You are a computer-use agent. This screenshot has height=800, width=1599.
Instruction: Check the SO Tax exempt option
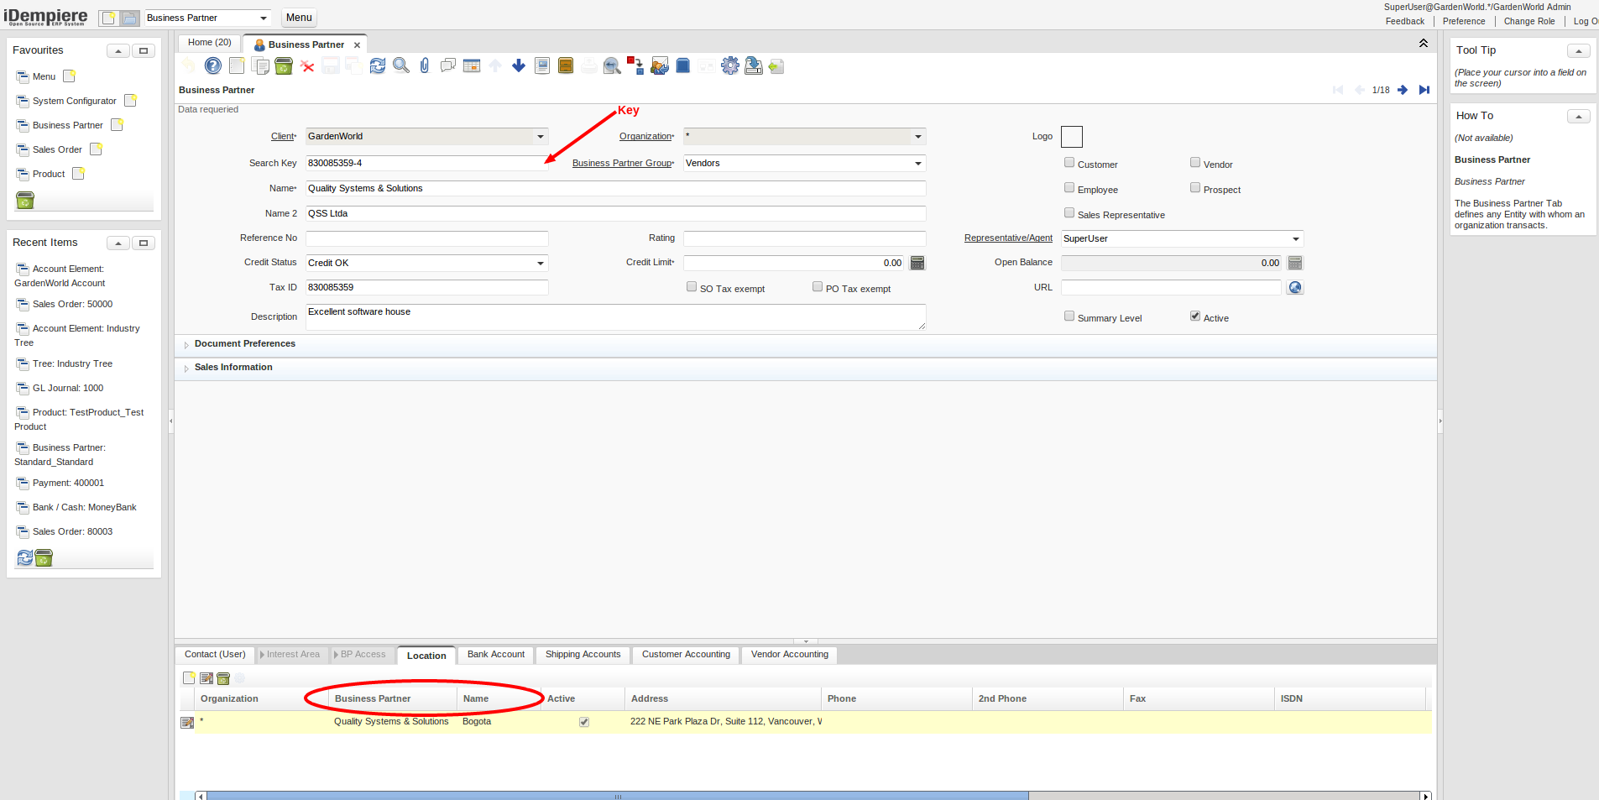point(691,286)
